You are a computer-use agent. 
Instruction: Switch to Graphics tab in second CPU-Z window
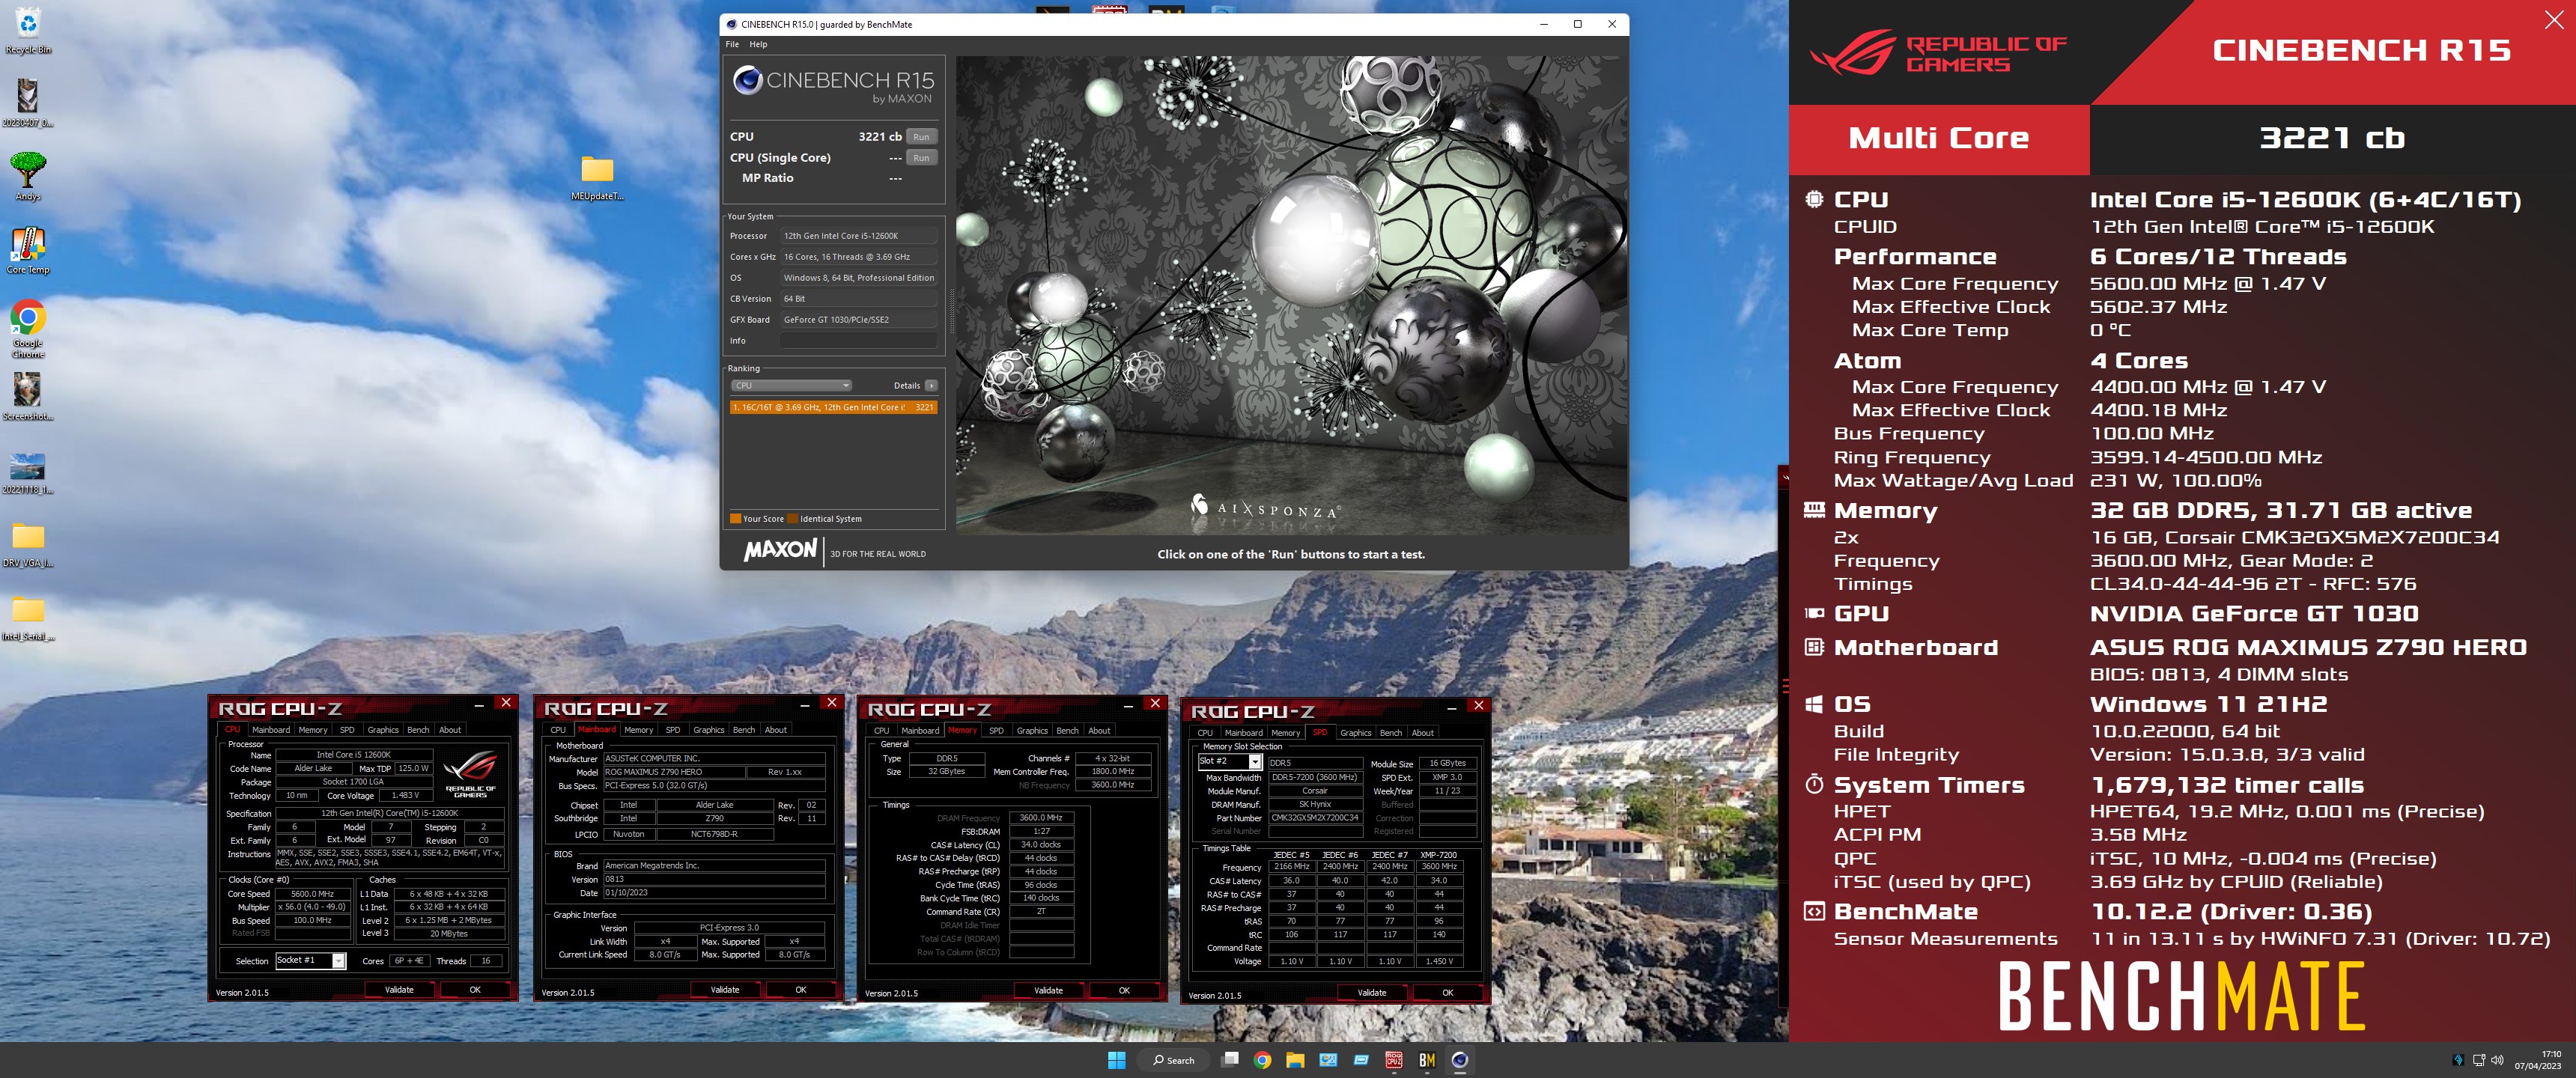[x=708, y=730]
